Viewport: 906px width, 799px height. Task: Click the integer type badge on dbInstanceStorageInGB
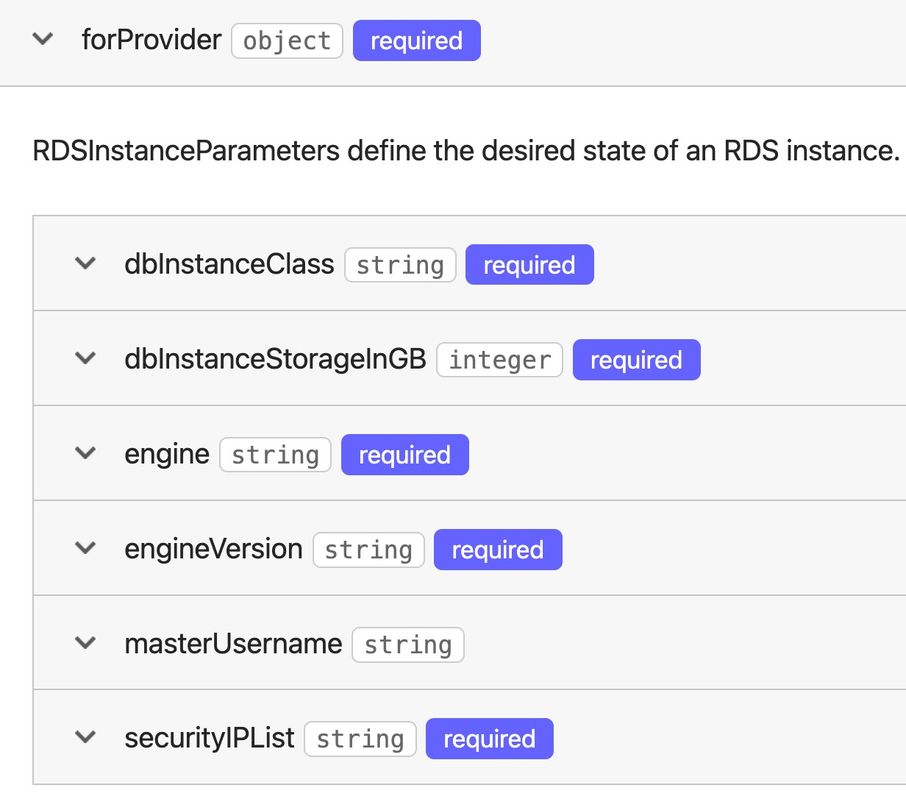pos(499,359)
